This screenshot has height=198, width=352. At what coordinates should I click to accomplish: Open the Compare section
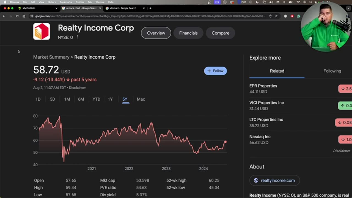pyautogui.click(x=221, y=33)
